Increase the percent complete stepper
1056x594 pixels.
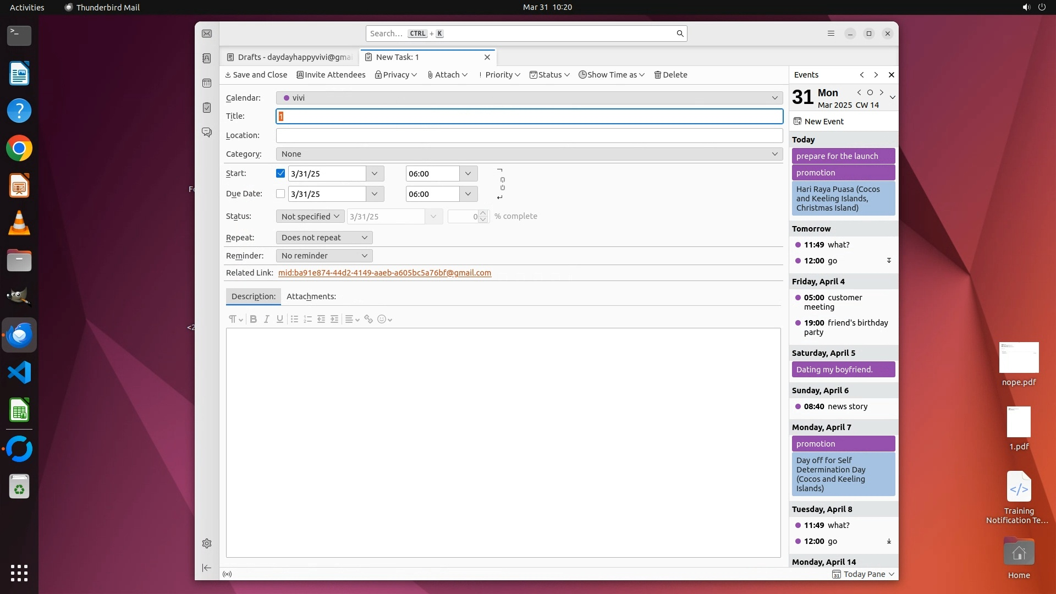(483, 213)
